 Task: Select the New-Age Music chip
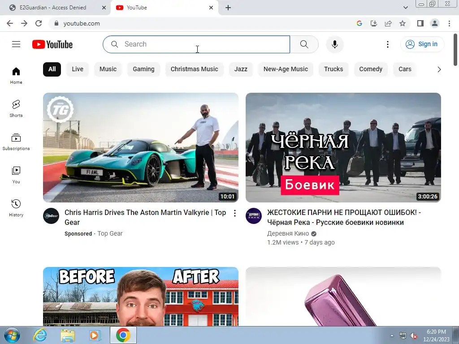286,69
